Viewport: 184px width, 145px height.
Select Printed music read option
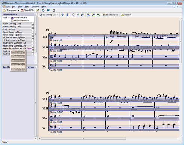pos(12,18)
